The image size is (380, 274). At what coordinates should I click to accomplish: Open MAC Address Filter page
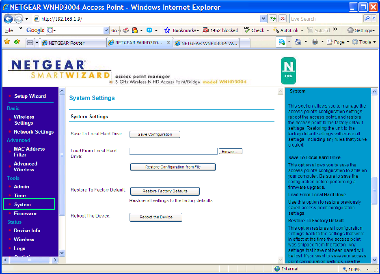pyautogui.click(x=29, y=152)
